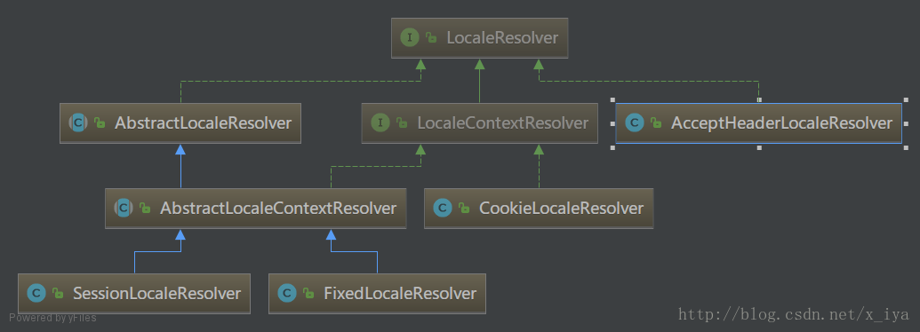The width and height of the screenshot is (920, 332).
Task: Click interface icon on LocaleContextResolver node
Action: click(x=380, y=123)
